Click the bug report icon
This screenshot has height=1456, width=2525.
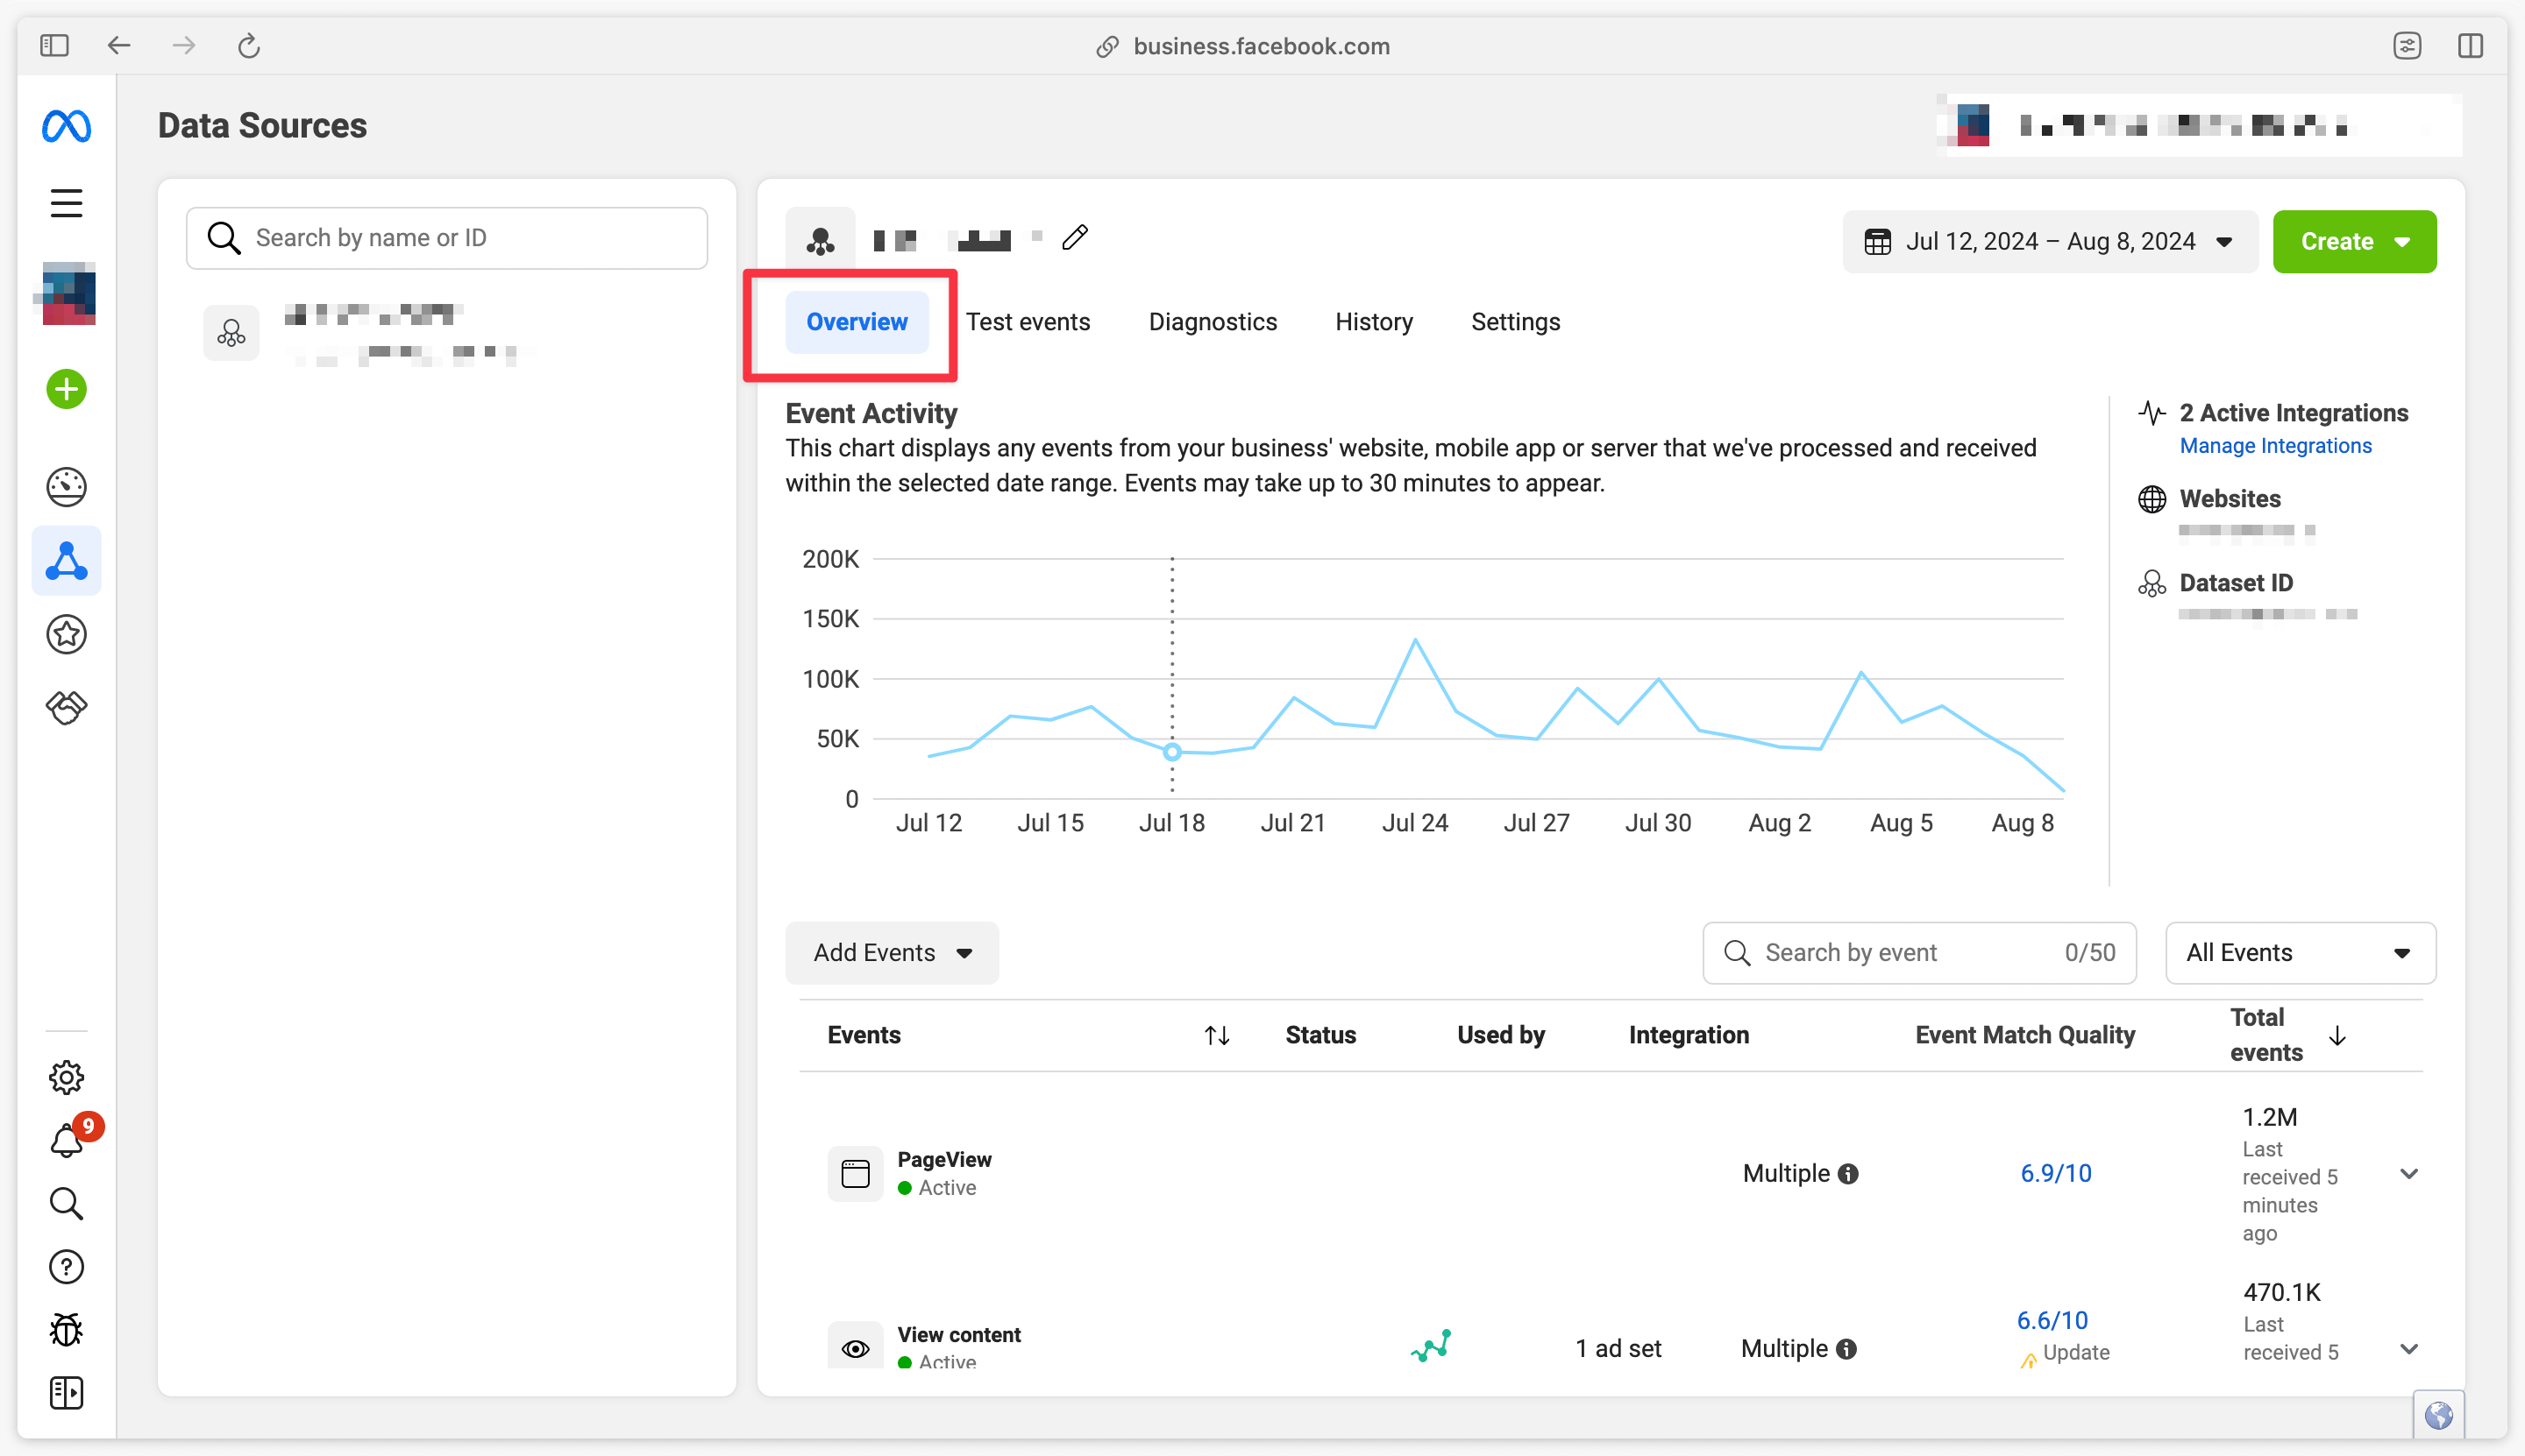click(x=66, y=1329)
